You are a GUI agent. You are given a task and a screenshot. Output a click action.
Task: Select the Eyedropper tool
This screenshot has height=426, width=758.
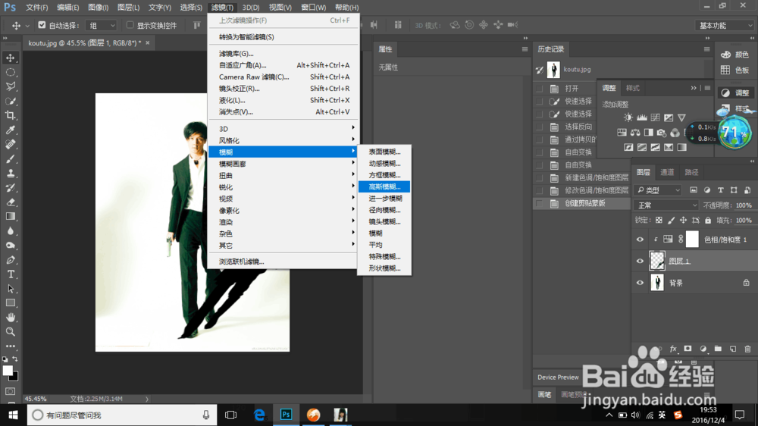coord(10,130)
